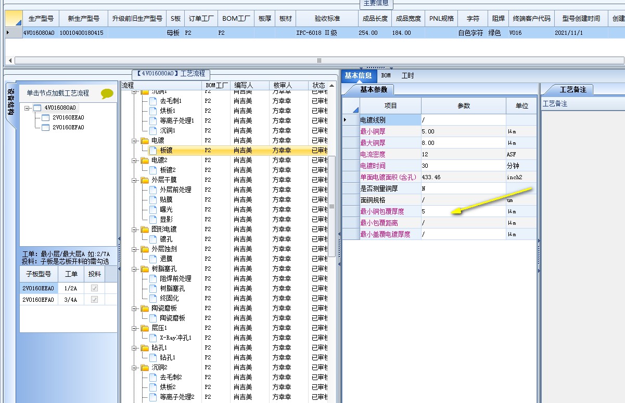Collapse the 外层蚀刻 process folder

135,249
